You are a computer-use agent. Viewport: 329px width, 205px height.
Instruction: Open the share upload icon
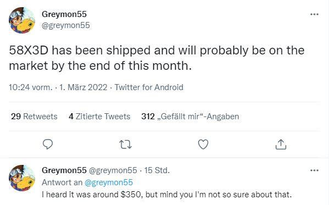(x=281, y=145)
